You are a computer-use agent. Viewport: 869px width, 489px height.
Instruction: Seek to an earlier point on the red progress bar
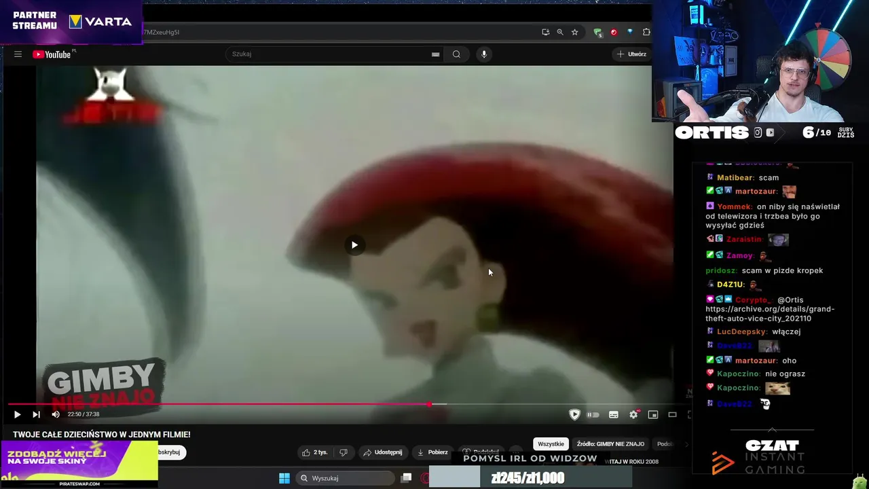coord(217,404)
